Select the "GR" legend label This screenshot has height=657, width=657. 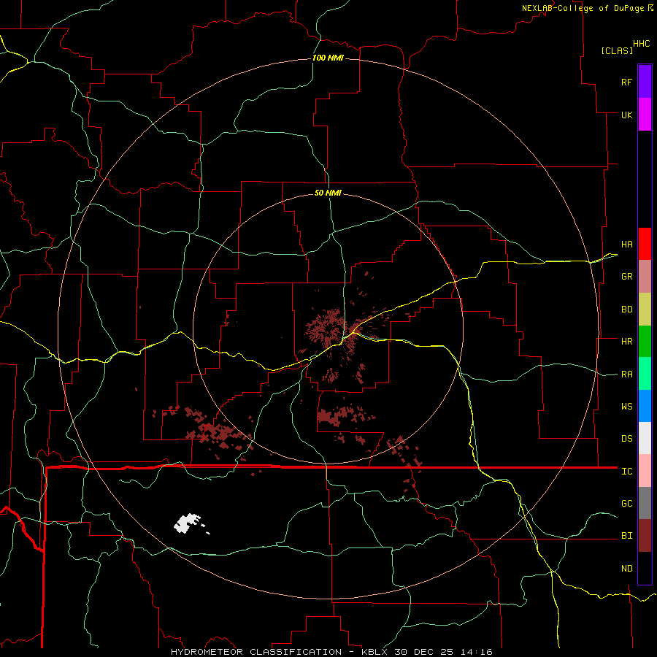626,277
